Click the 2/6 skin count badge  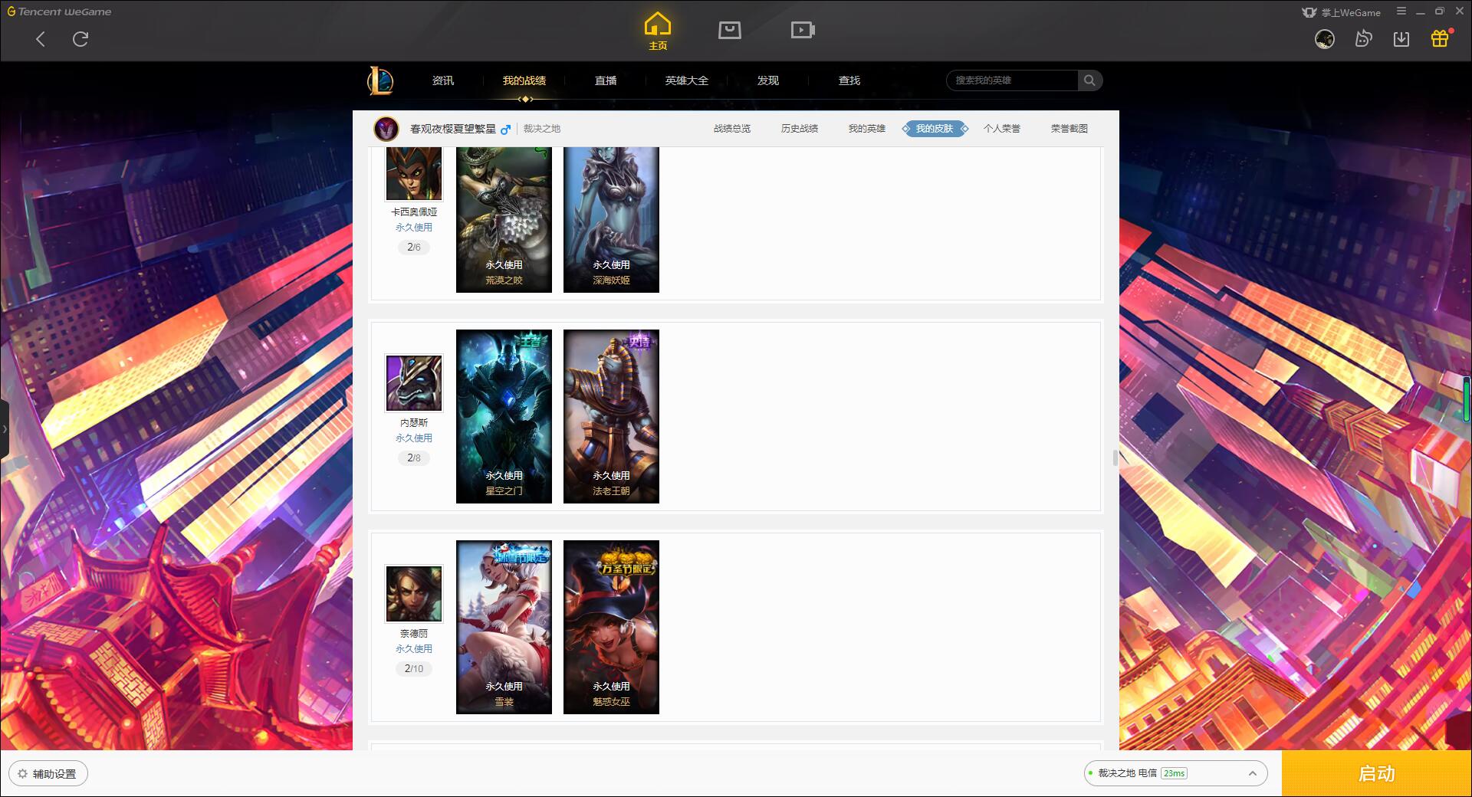point(414,247)
